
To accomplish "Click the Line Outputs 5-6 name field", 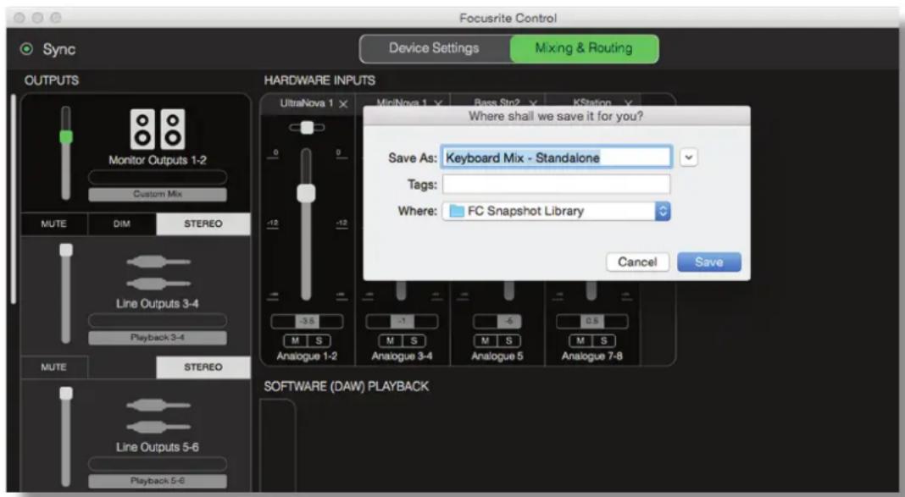I will 158,464.
